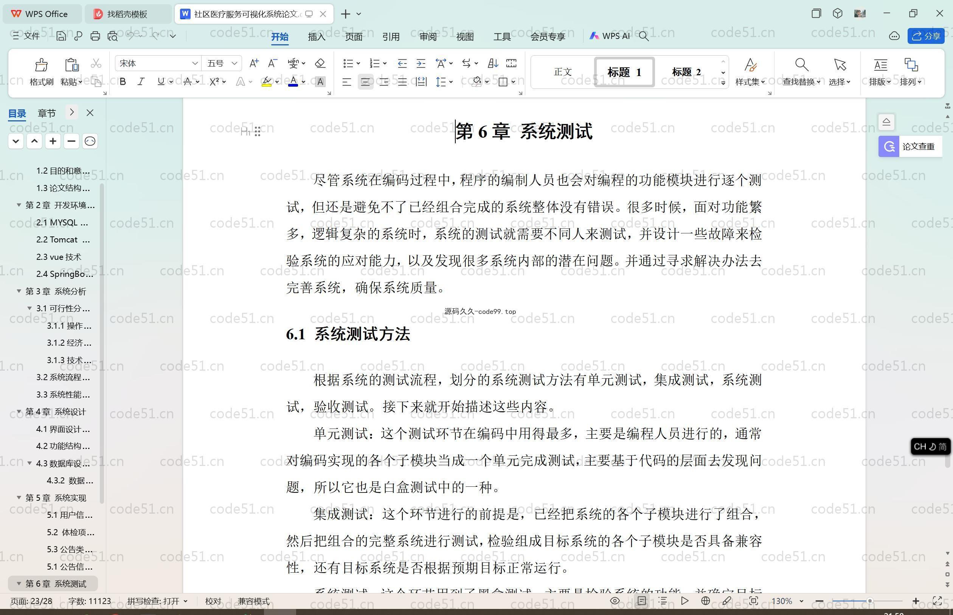Open the 页面 (Page) ribbon tab
Viewport: 953px width, 615px height.
(354, 36)
